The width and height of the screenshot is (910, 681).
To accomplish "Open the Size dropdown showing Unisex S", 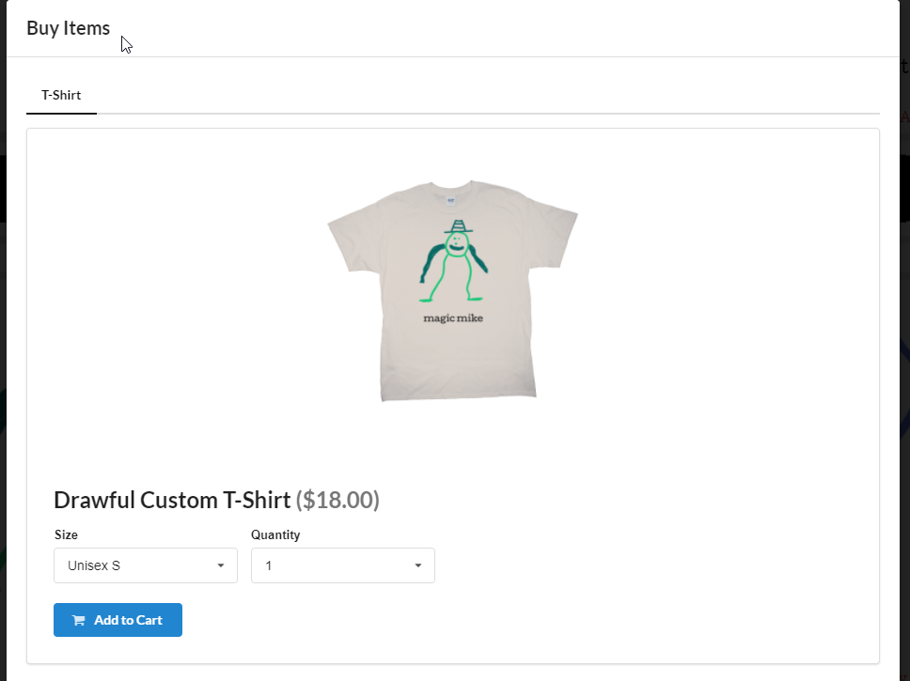I will (145, 565).
